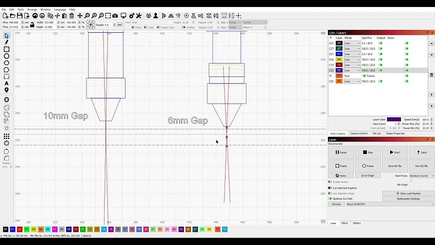Image resolution: width=435 pixels, height=245 pixels.
Task: Select the Offset shapes tool
Action: (7, 100)
